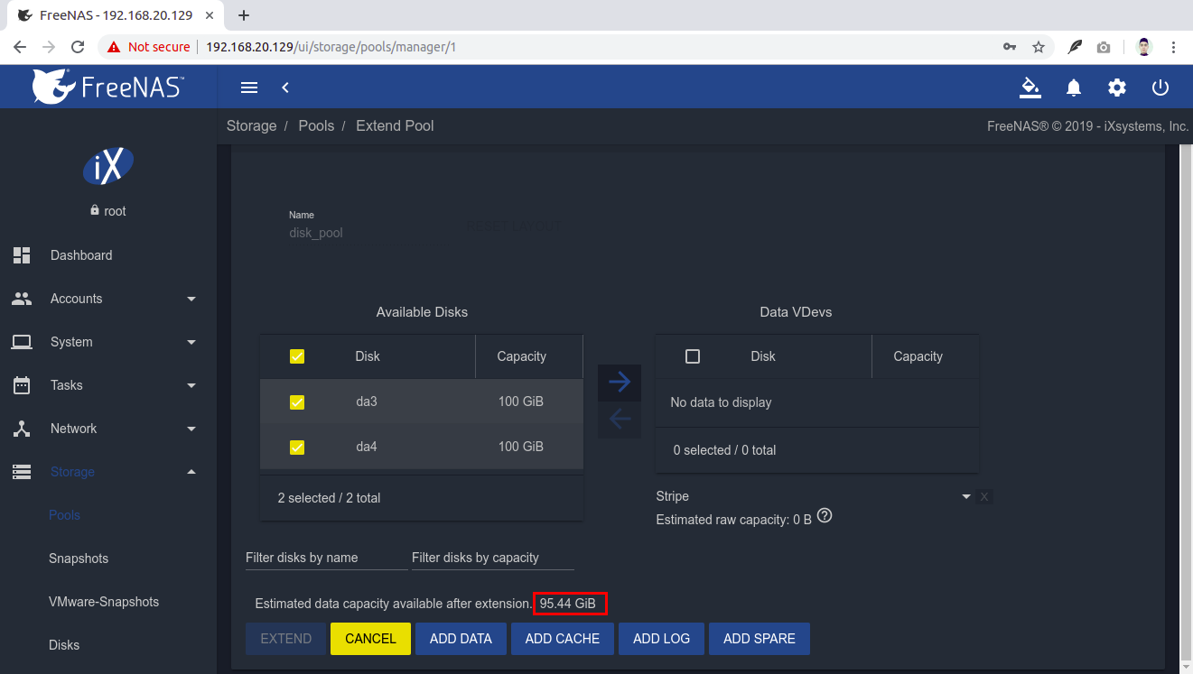Click the FreeNAS logo
The width and height of the screenshot is (1193, 674).
[x=108, y=87]
